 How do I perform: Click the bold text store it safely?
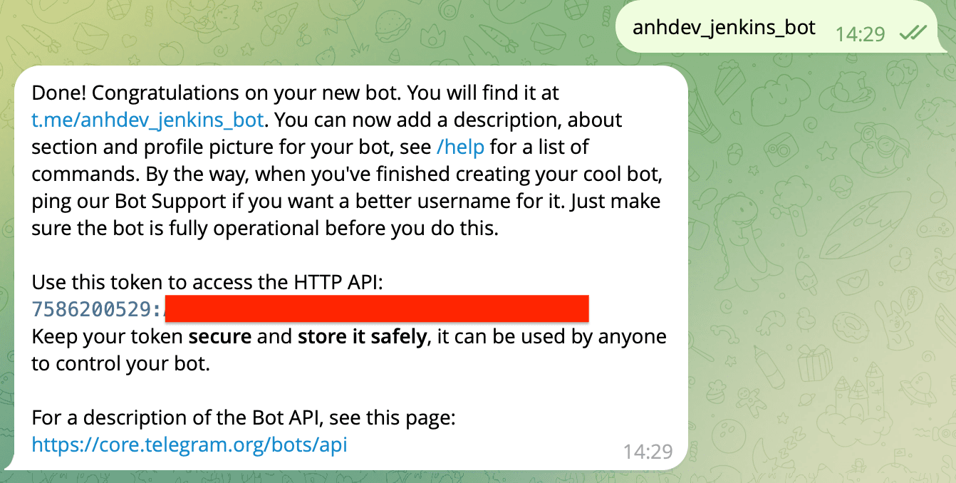coord(362,336)
